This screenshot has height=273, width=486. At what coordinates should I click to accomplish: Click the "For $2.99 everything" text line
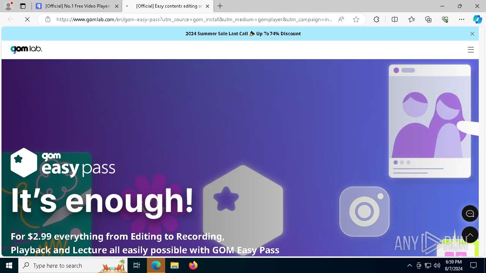click(x=118, y=236)
